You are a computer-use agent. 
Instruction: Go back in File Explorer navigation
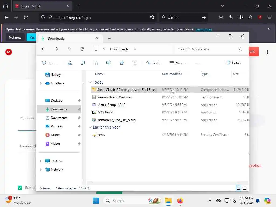[x=43, y=49]
